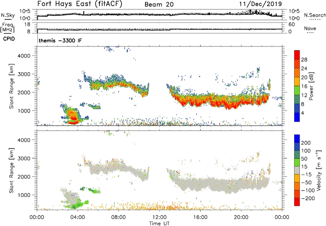
Task: Click the date "11/Dec/2019"
Action: point(260,4)
